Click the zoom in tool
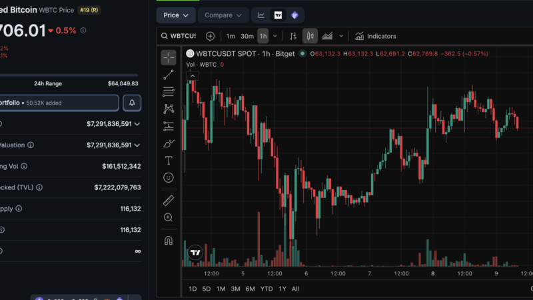Image resolution: width=533 pixels, height=300 pixels. (x=169, y=217)
